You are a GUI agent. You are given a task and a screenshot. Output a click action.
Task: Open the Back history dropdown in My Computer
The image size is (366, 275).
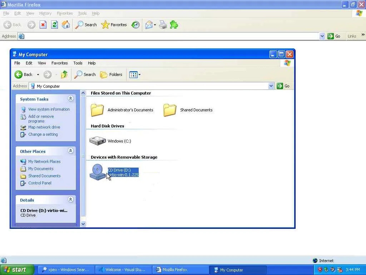38,74
